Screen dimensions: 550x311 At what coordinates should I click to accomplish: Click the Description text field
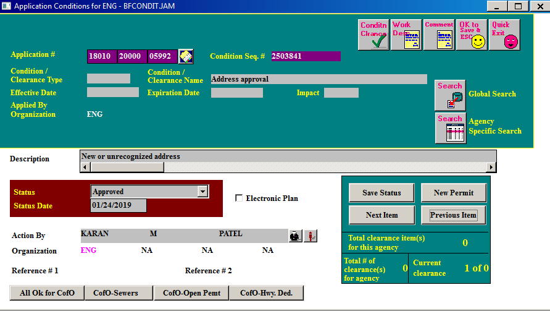point(288,156)
